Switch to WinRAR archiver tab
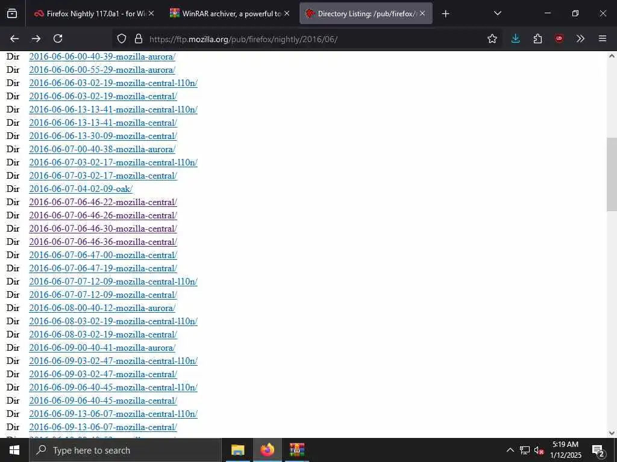The width and height of the screenshot is (617, 462). click(x=230, y=14)
